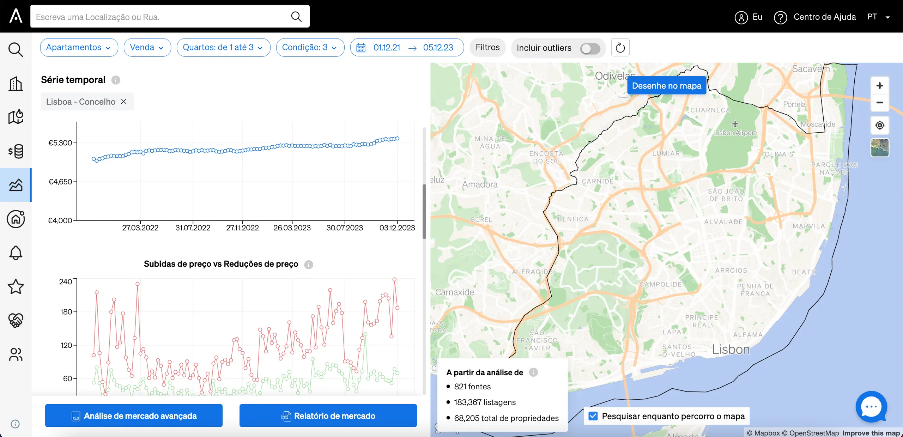
Task: Open the home valuation sidebar icon
Action: 16,219
